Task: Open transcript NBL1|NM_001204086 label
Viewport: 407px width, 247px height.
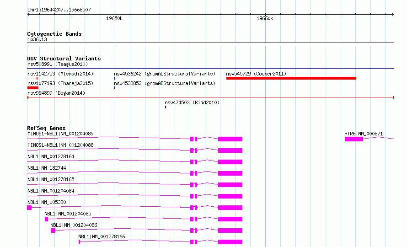Action: pyautogui.click(x=74, y=225)
